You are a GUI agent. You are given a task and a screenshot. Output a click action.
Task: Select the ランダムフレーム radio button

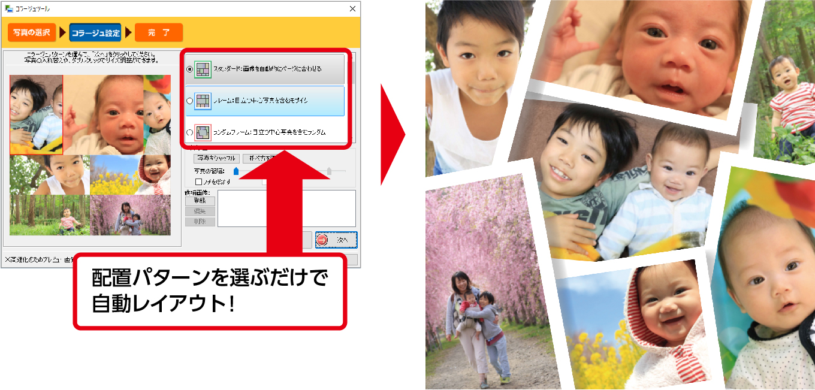click(189, 131)
